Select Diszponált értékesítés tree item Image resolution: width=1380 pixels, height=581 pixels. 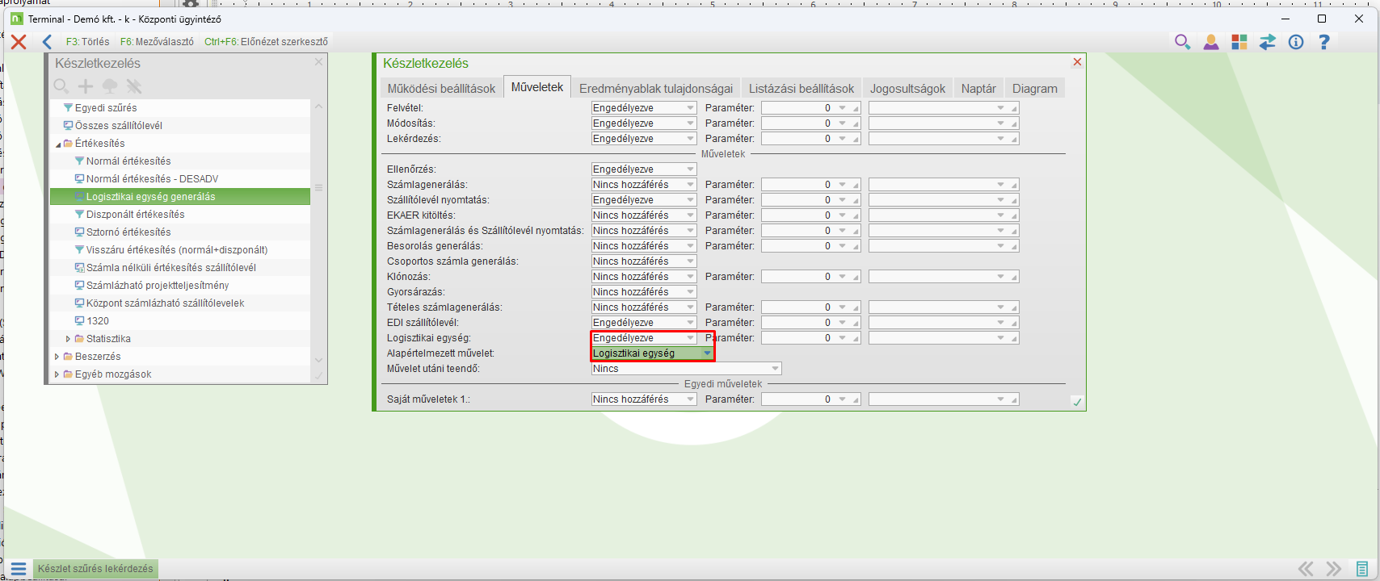click(x=135, y=215)
